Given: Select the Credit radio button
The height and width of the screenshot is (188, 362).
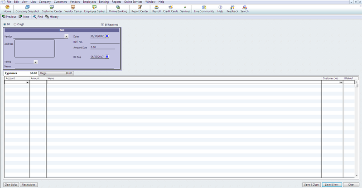Looking at the screenshot, I should point(15,24).
